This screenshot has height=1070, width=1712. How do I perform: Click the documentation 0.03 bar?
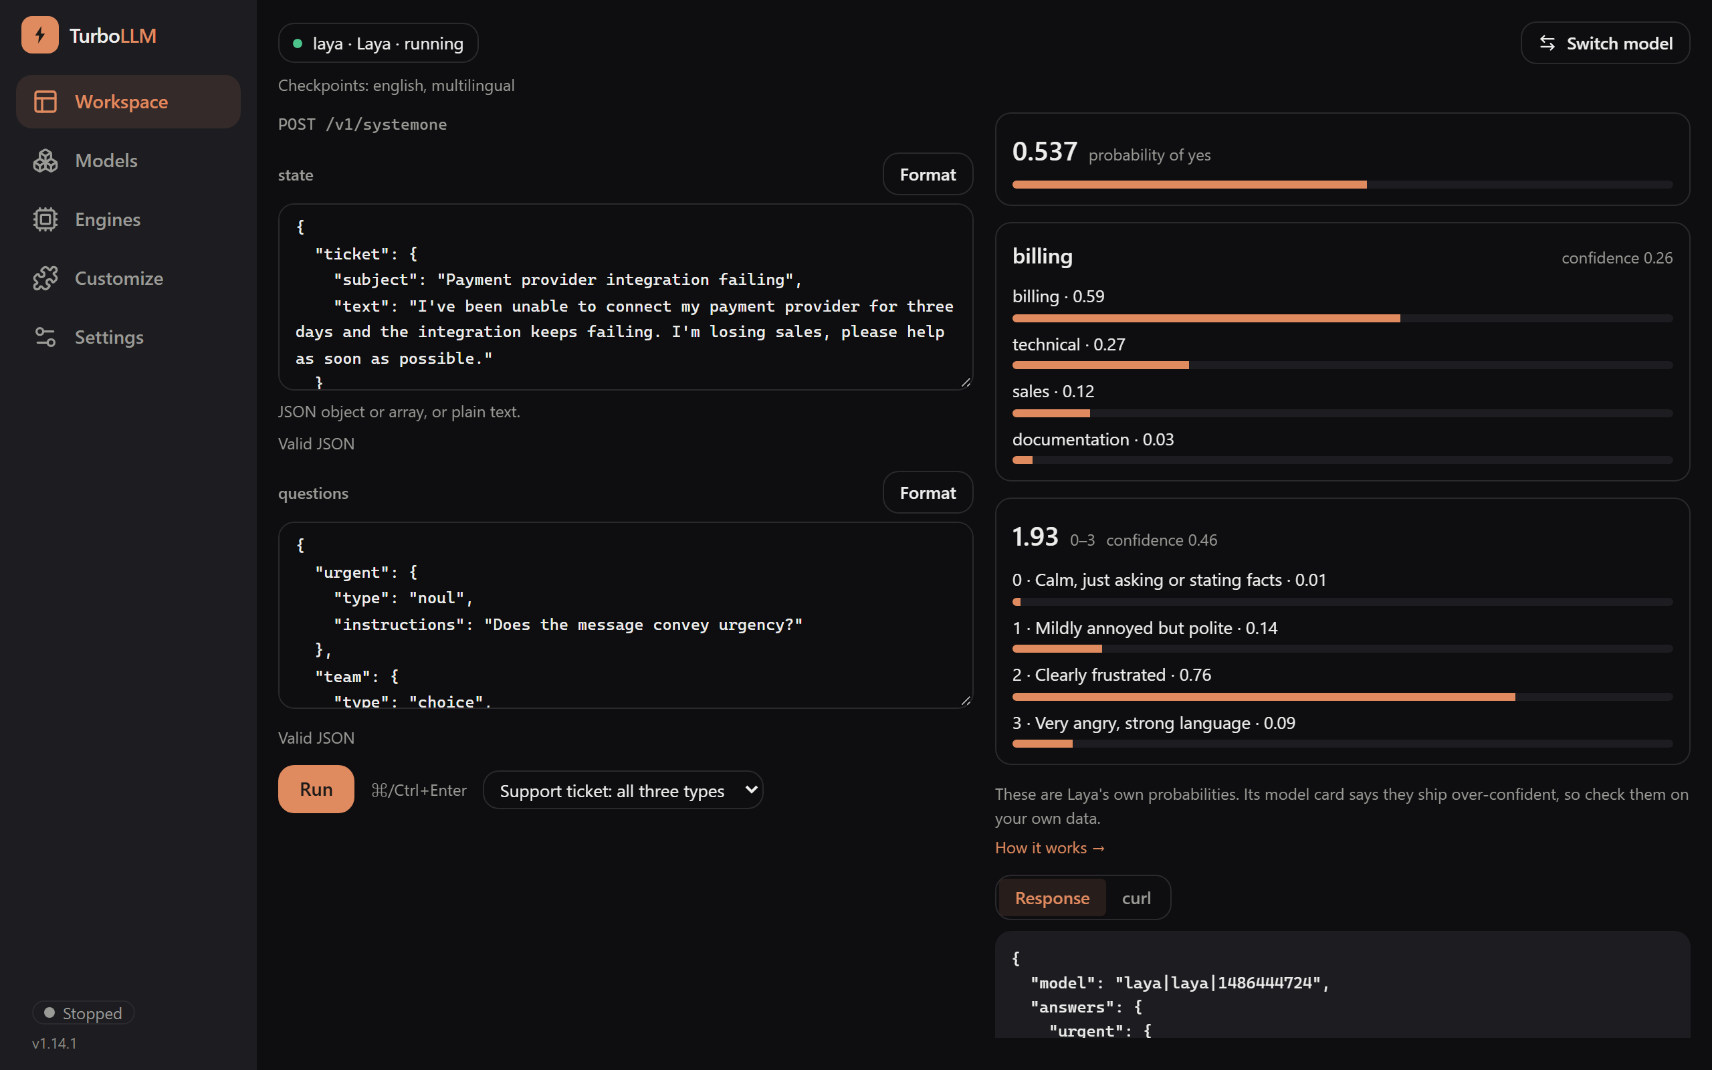point(1342,460)
